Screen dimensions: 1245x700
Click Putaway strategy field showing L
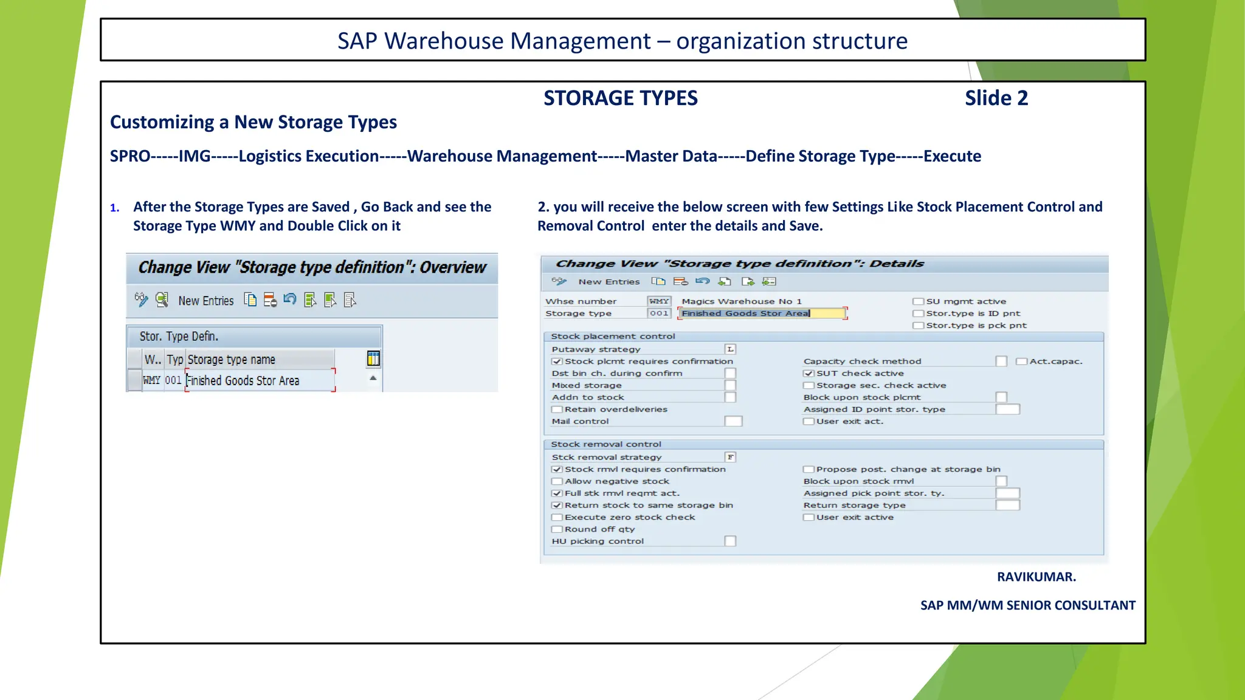[730, 349]
